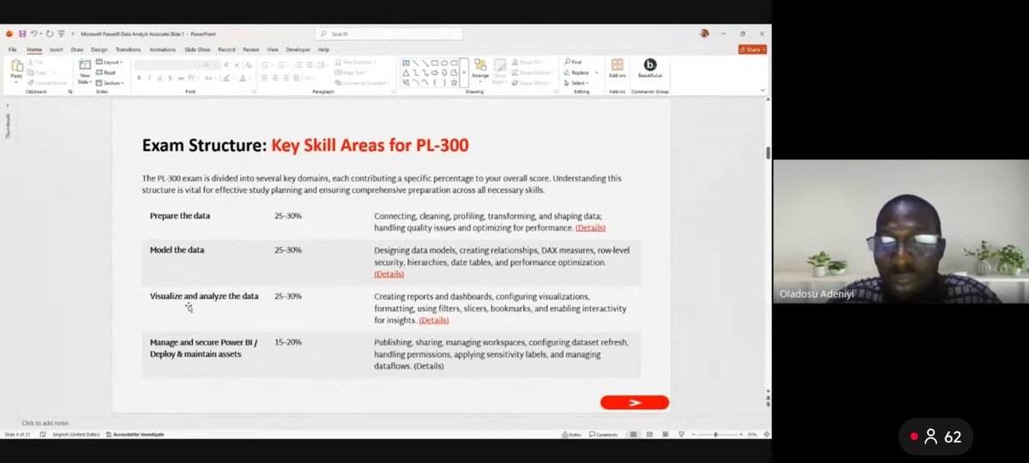Launch the Beautiful.ai add-in

tap(649, 68)
